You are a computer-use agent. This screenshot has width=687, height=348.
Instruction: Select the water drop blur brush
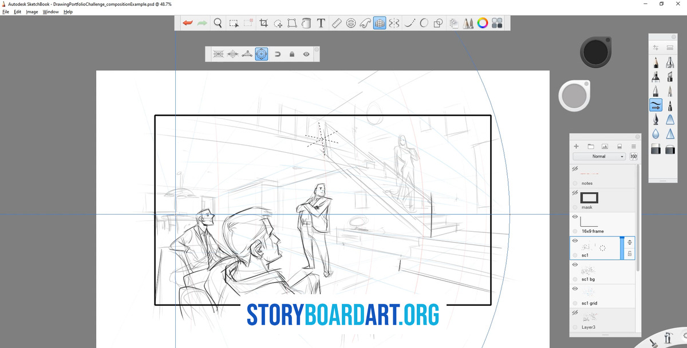pyautogui.click(x=656, y=135)
